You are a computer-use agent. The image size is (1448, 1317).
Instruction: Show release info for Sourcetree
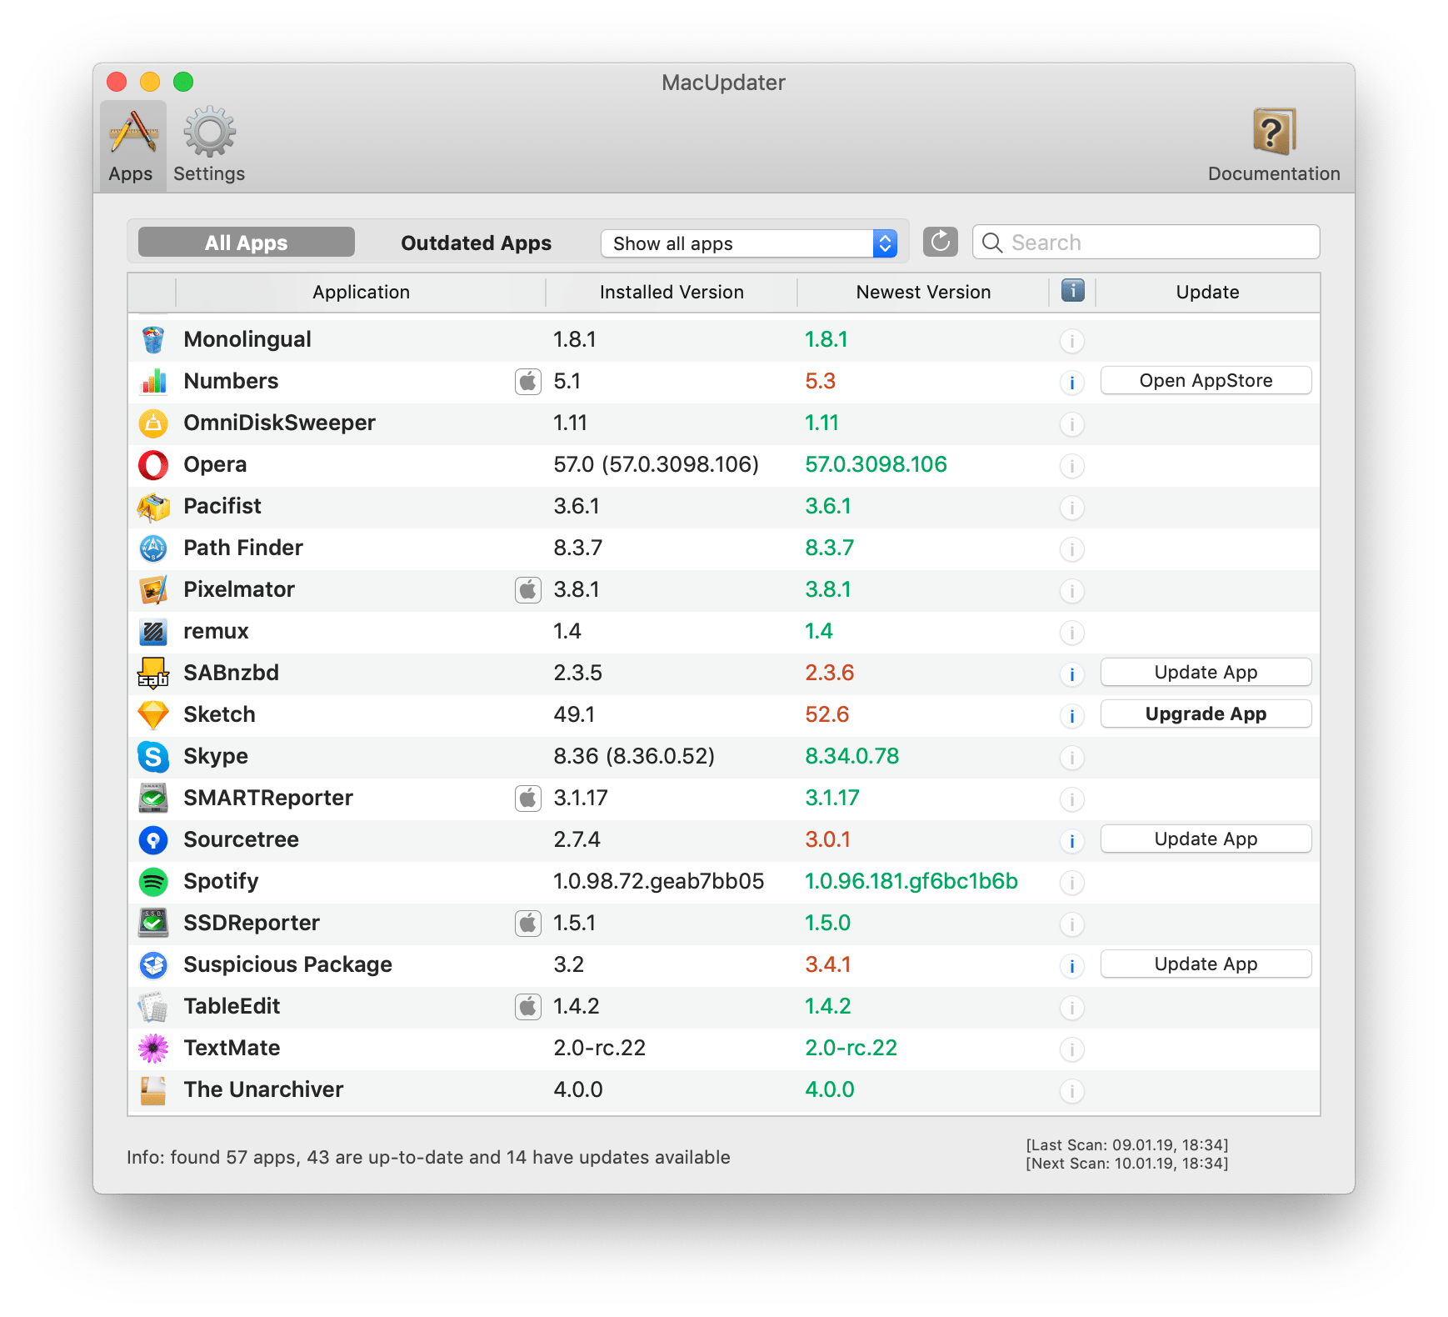1072,841
